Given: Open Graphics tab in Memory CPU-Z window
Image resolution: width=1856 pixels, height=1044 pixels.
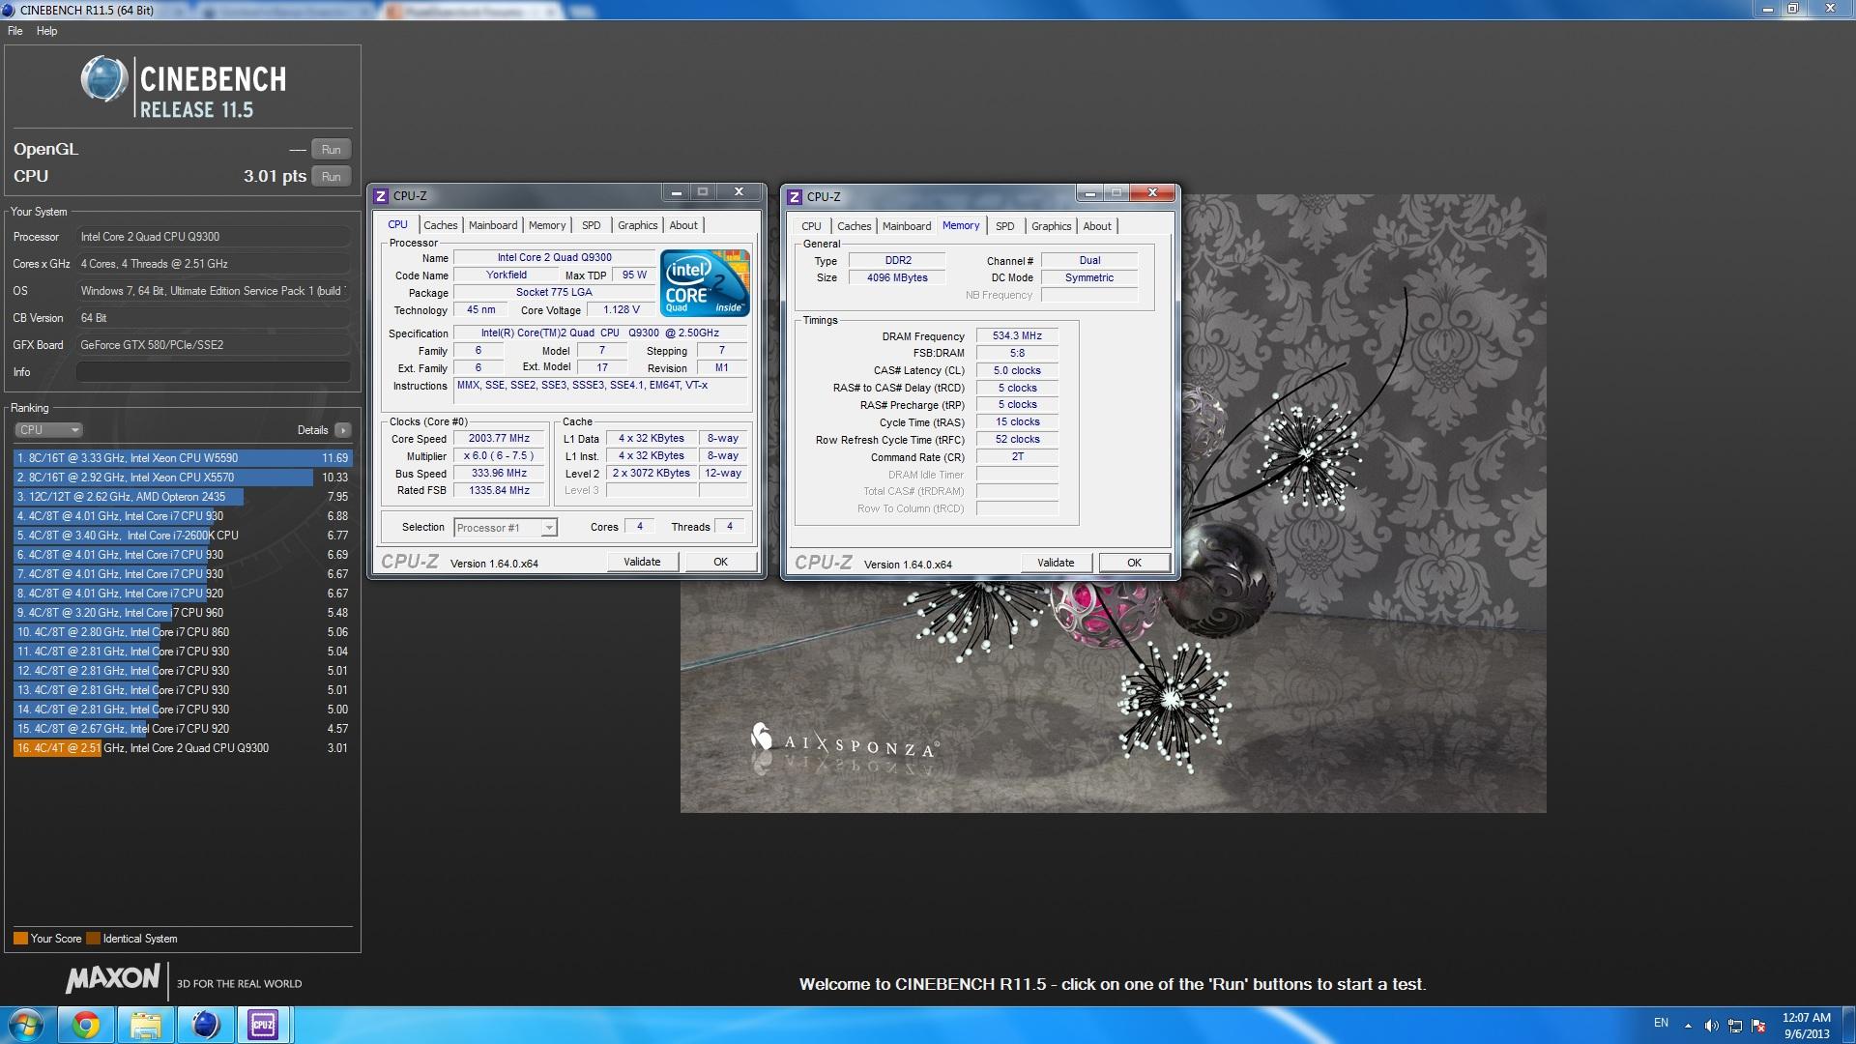Looking at the screenshot, I should [x=1052, y=226].
